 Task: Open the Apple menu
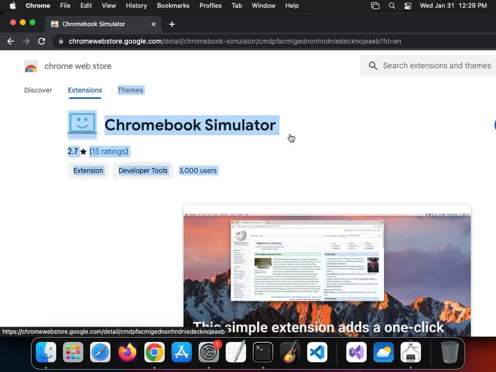[x=13, y=6]
